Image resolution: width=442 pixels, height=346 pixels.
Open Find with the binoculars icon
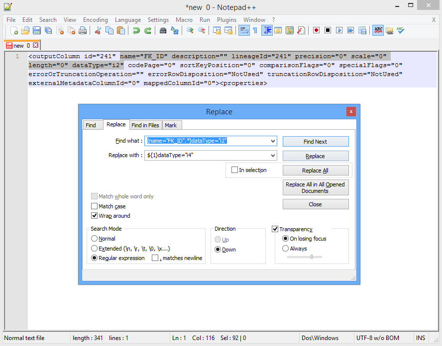pyautogui.click(x=163, y=30)
